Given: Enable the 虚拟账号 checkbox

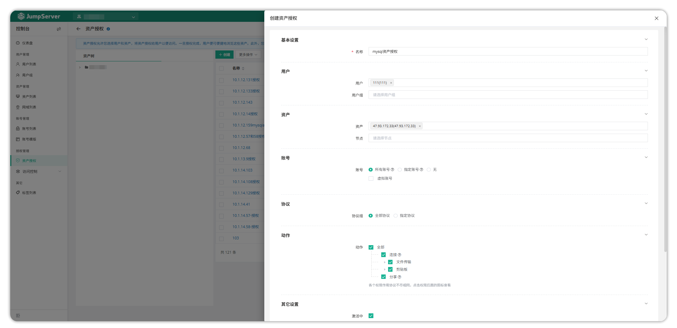Looking at the screenshot, I should (371, 178).
